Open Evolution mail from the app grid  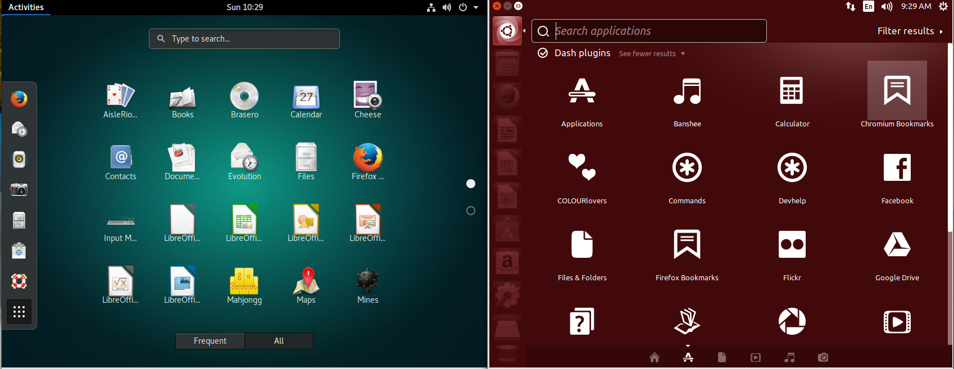click(x=244, y=158)
